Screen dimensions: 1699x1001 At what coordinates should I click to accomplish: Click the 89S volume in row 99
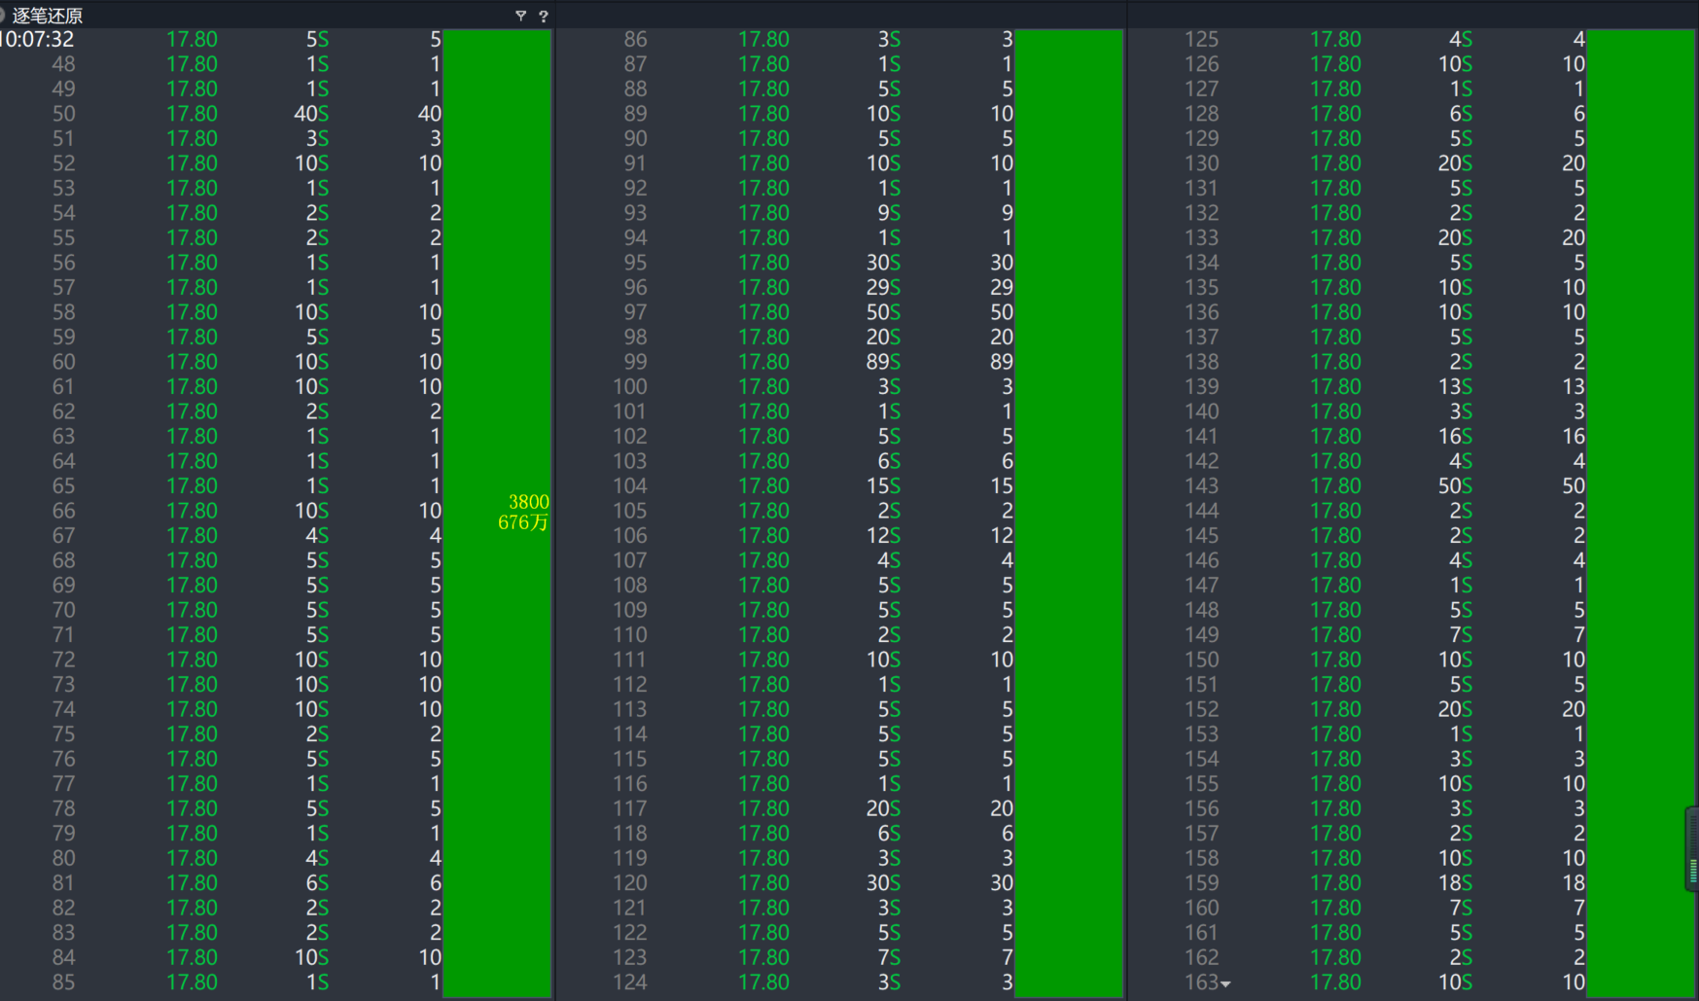coord(883,362)
